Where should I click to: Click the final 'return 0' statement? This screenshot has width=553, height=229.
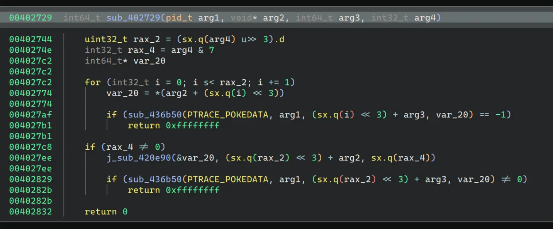106,212
